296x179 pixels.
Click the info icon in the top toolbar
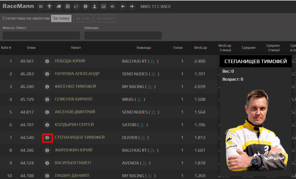coord(85,7)
